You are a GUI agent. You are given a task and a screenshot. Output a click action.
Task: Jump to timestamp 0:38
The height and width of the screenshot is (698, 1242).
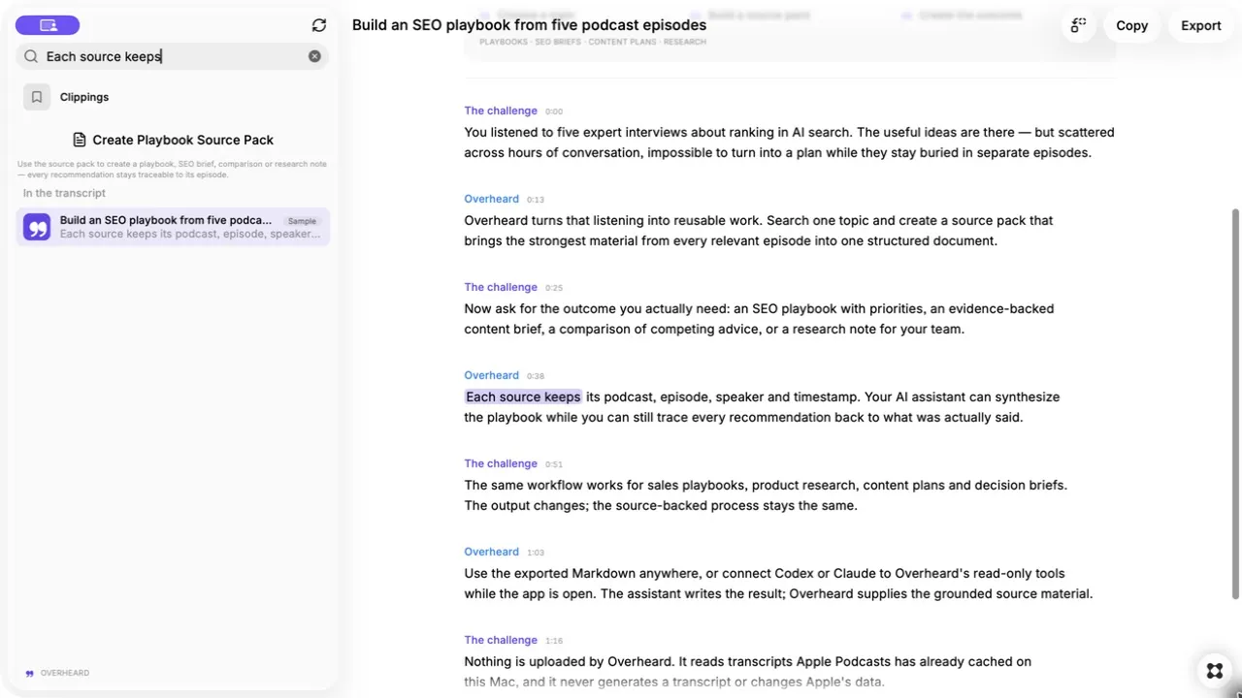(536, 376)
